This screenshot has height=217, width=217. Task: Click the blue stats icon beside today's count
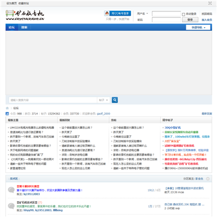coord(7,114)
